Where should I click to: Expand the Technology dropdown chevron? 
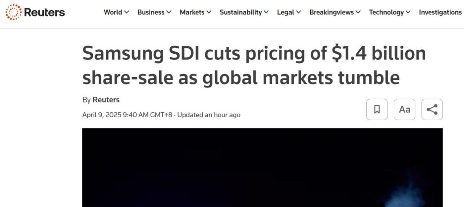(x=408, y=12)
